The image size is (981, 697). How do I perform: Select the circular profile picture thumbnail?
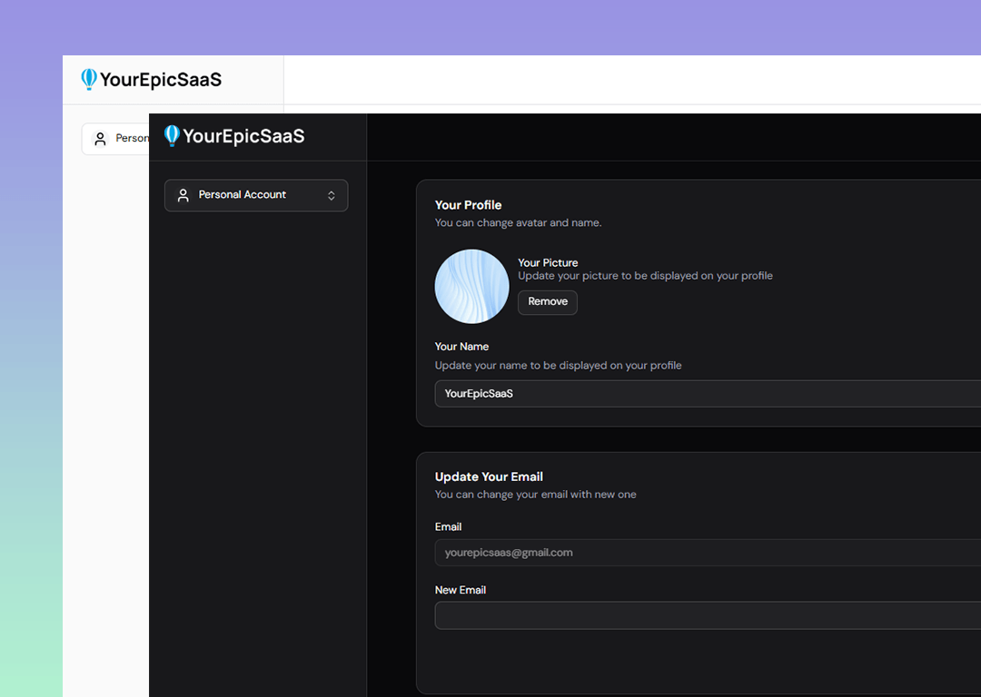(471, 286)
